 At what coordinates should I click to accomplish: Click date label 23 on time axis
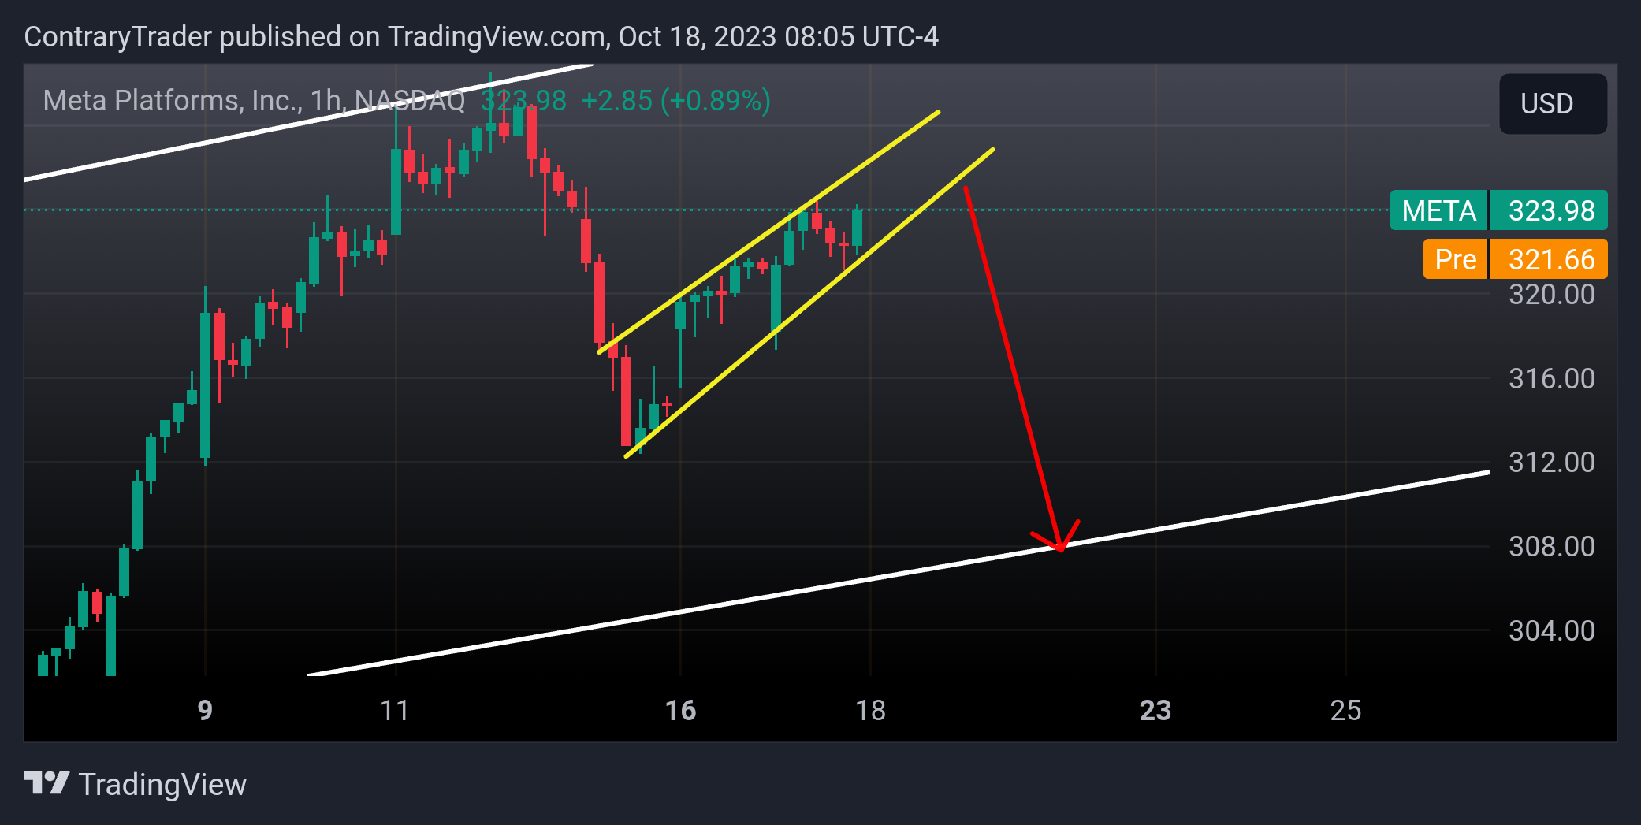point(1155,711)
